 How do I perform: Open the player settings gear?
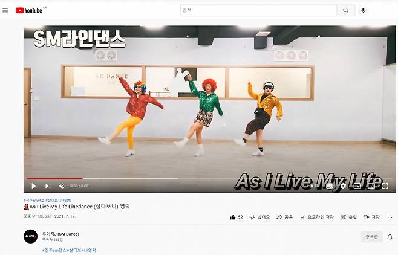[x=343, y=186]
